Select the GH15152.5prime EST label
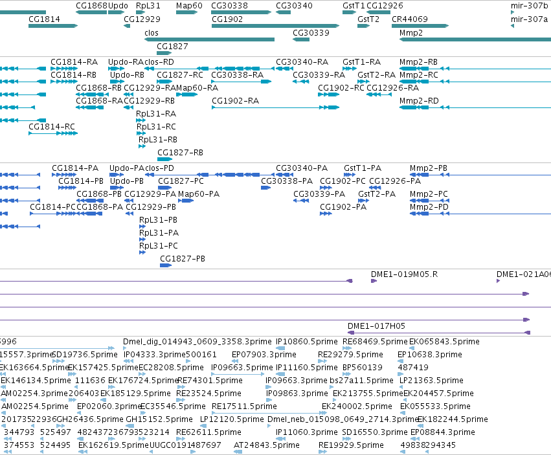 [159, 419]
